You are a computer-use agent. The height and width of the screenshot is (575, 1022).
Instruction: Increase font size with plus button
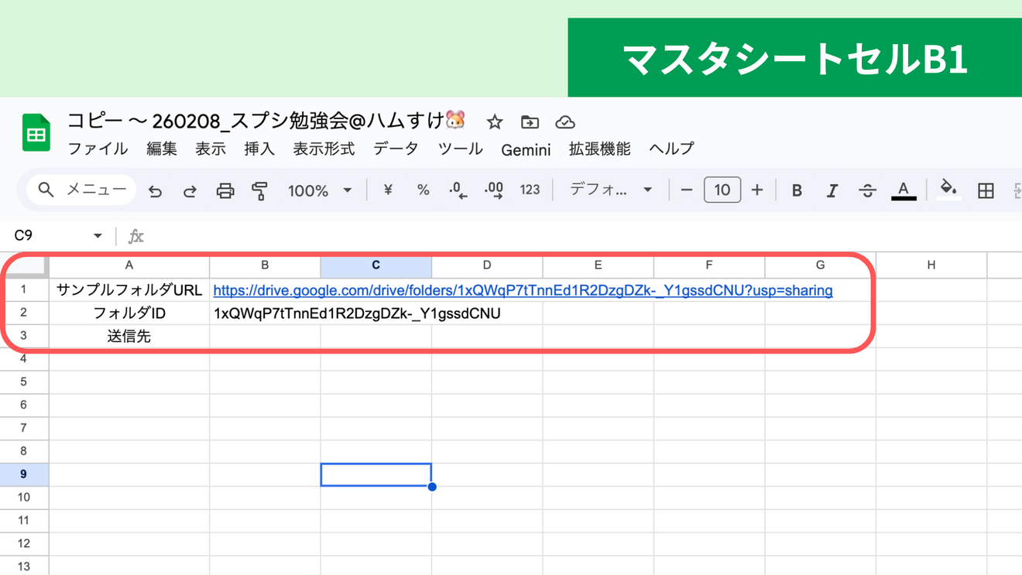757,190
